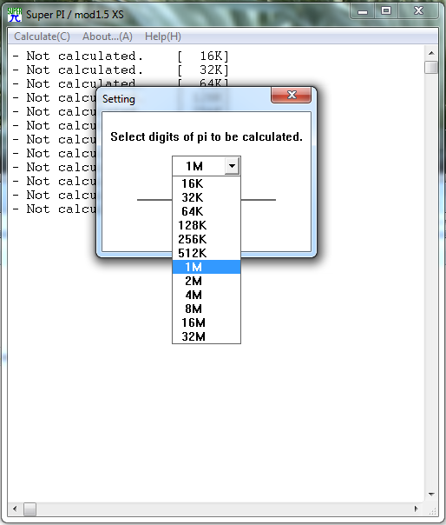Click the Super PI app icon in title bar
The width and height of the screenshot is (446, 525).
(15, 15)
